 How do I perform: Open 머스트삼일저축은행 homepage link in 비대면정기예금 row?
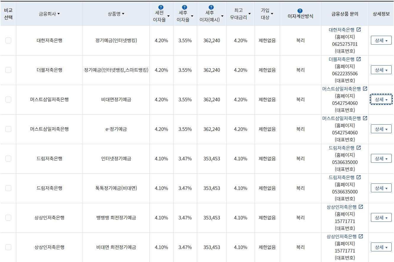coord(341,89)
